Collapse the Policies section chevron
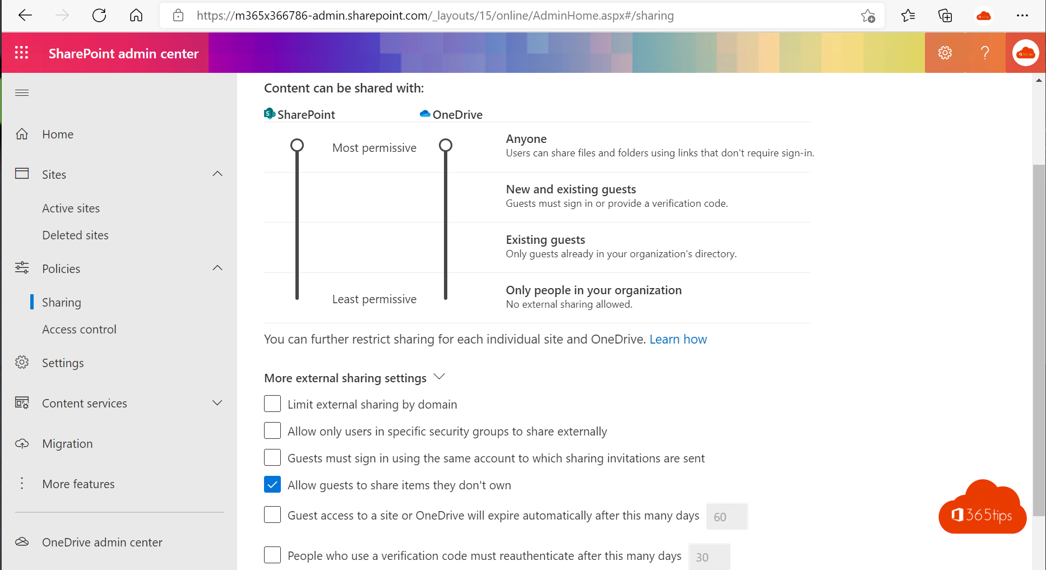The width and height of the screenshot is (1046, 570). 217,268
